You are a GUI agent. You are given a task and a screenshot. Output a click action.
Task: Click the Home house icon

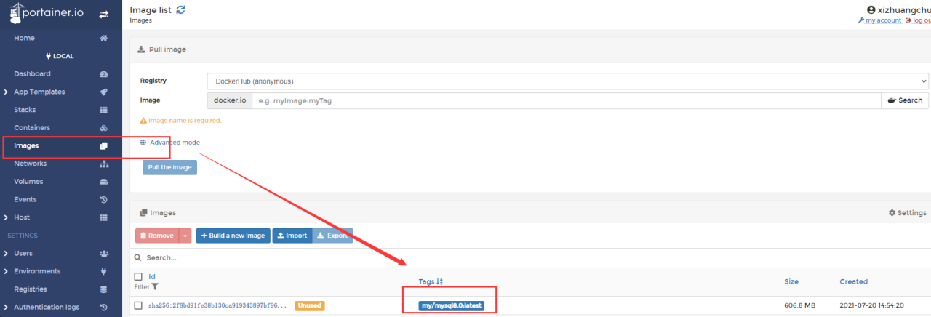(103, 38)
